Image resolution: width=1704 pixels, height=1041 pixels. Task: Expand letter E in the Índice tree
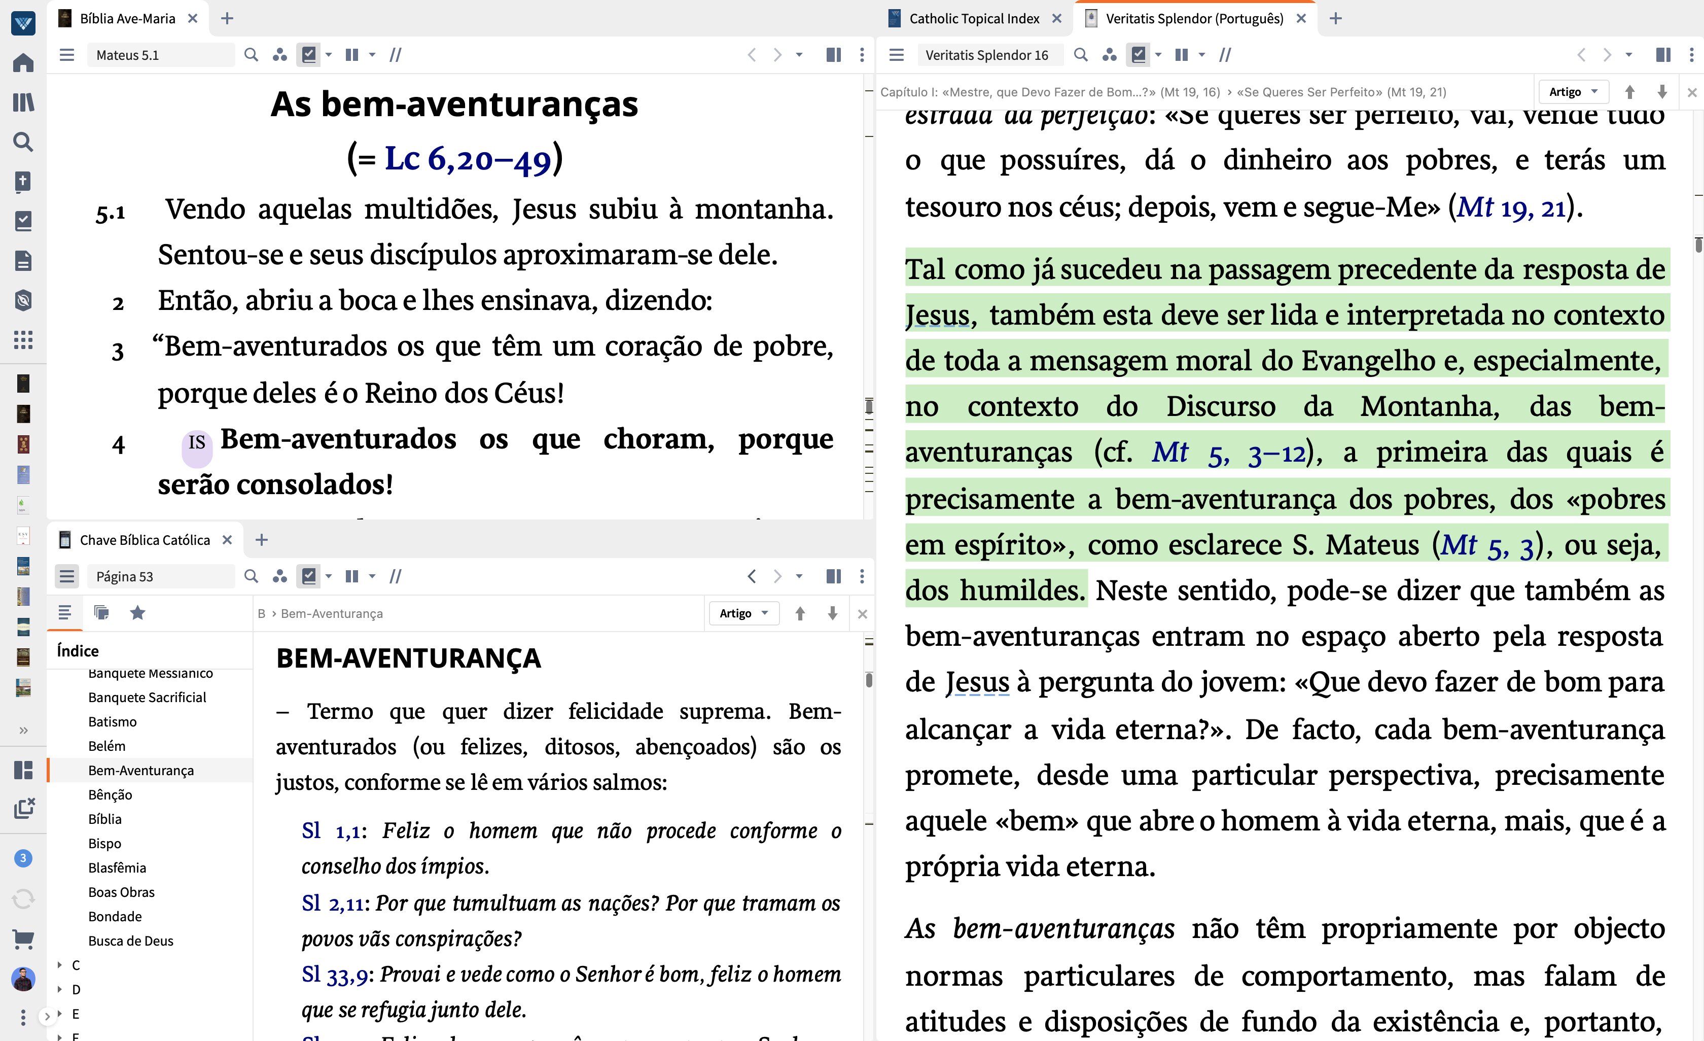tap(59, 1013)
